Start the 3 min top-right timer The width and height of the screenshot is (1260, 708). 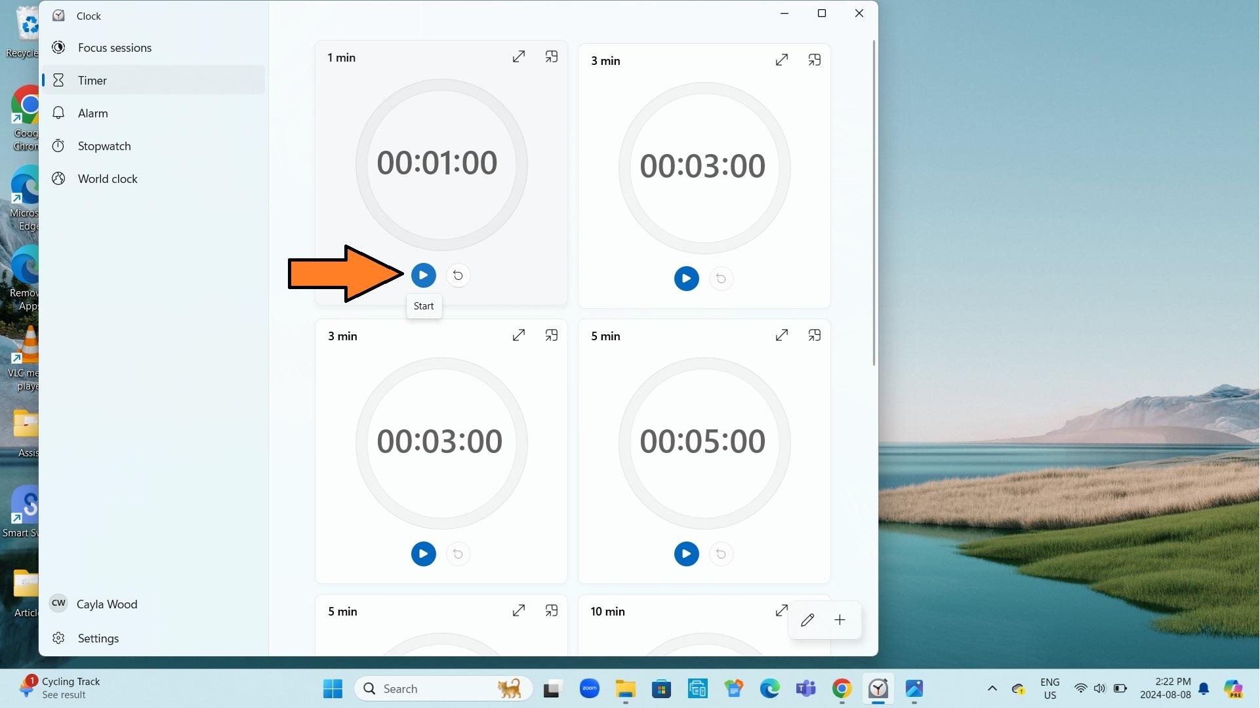tap(686, 279)
